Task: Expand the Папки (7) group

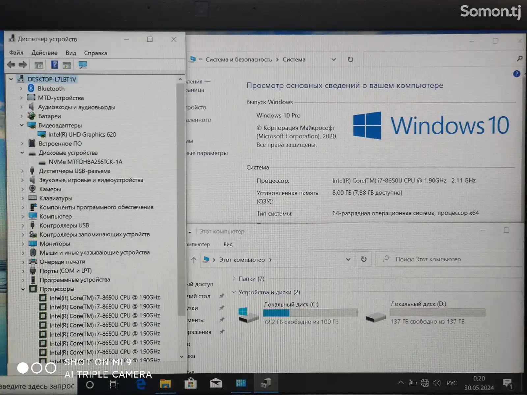Action: pyautogui.click(x=234, y=278)
